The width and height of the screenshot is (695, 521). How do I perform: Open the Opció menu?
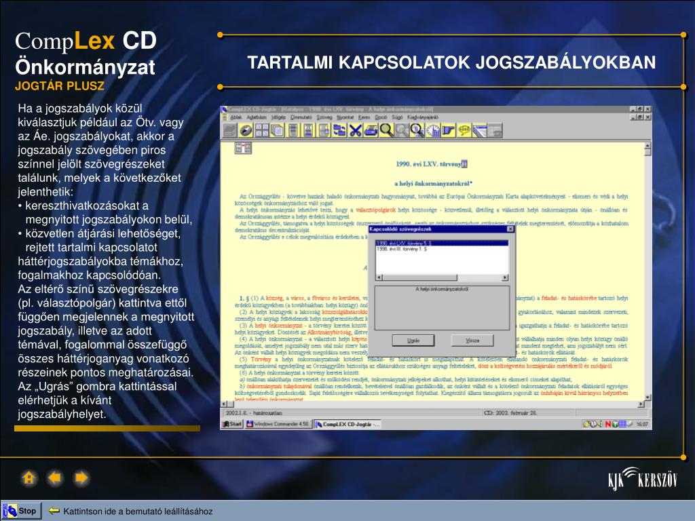click(x=381, y=117)
